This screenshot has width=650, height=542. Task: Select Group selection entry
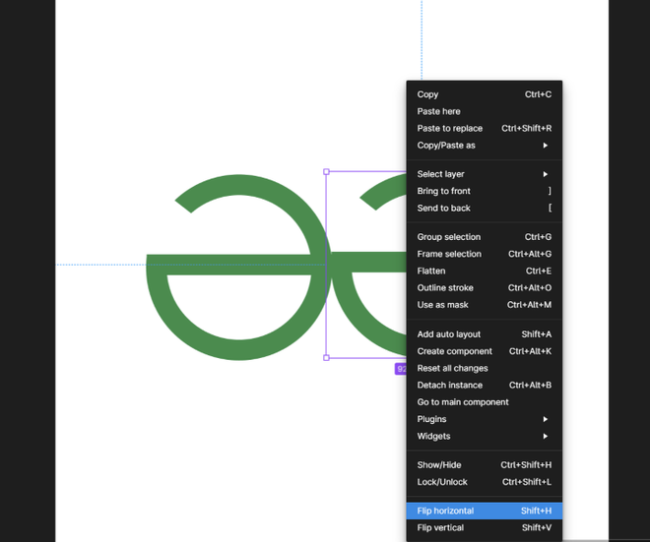tap(485, 237)
